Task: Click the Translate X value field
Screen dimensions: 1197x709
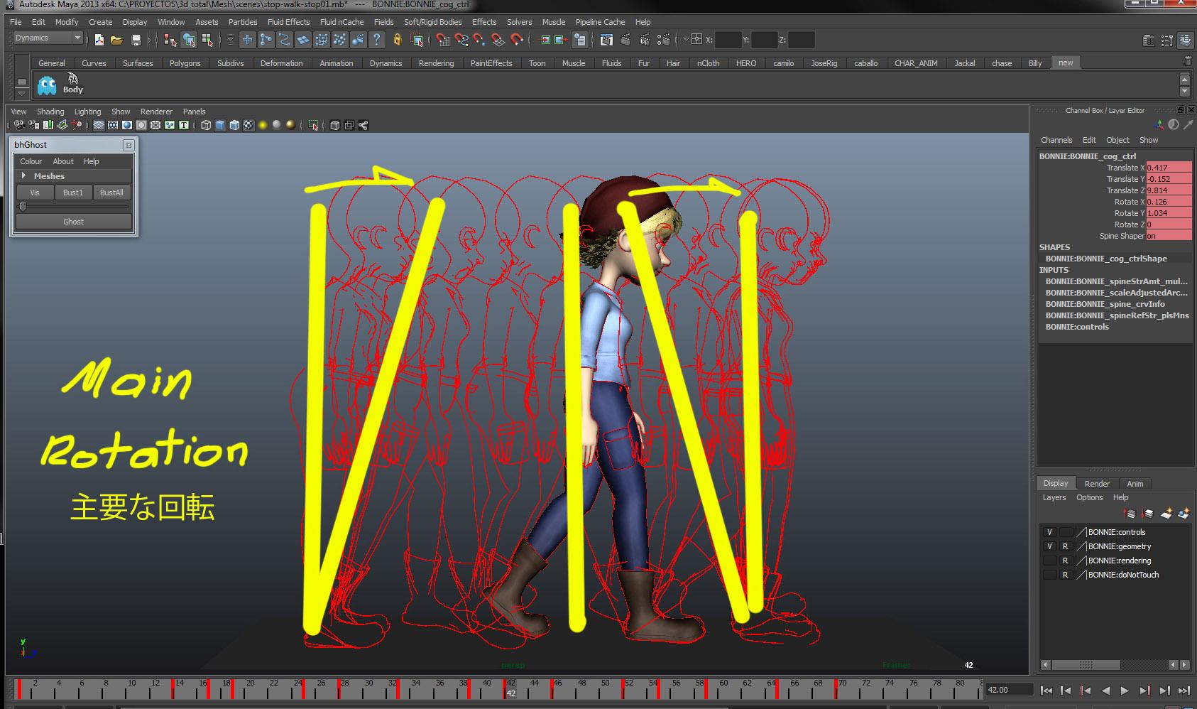Action: pyautogui.click(x=1169, y=168)
